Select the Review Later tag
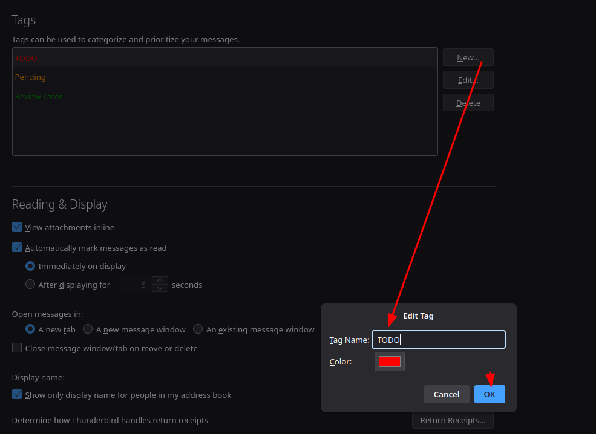 pos(38,97)
